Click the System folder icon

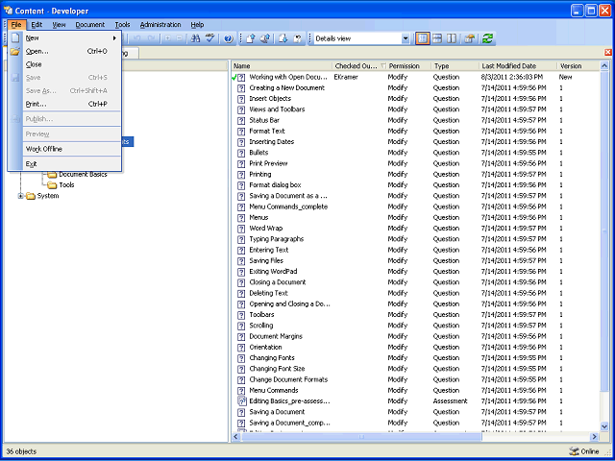31,196
